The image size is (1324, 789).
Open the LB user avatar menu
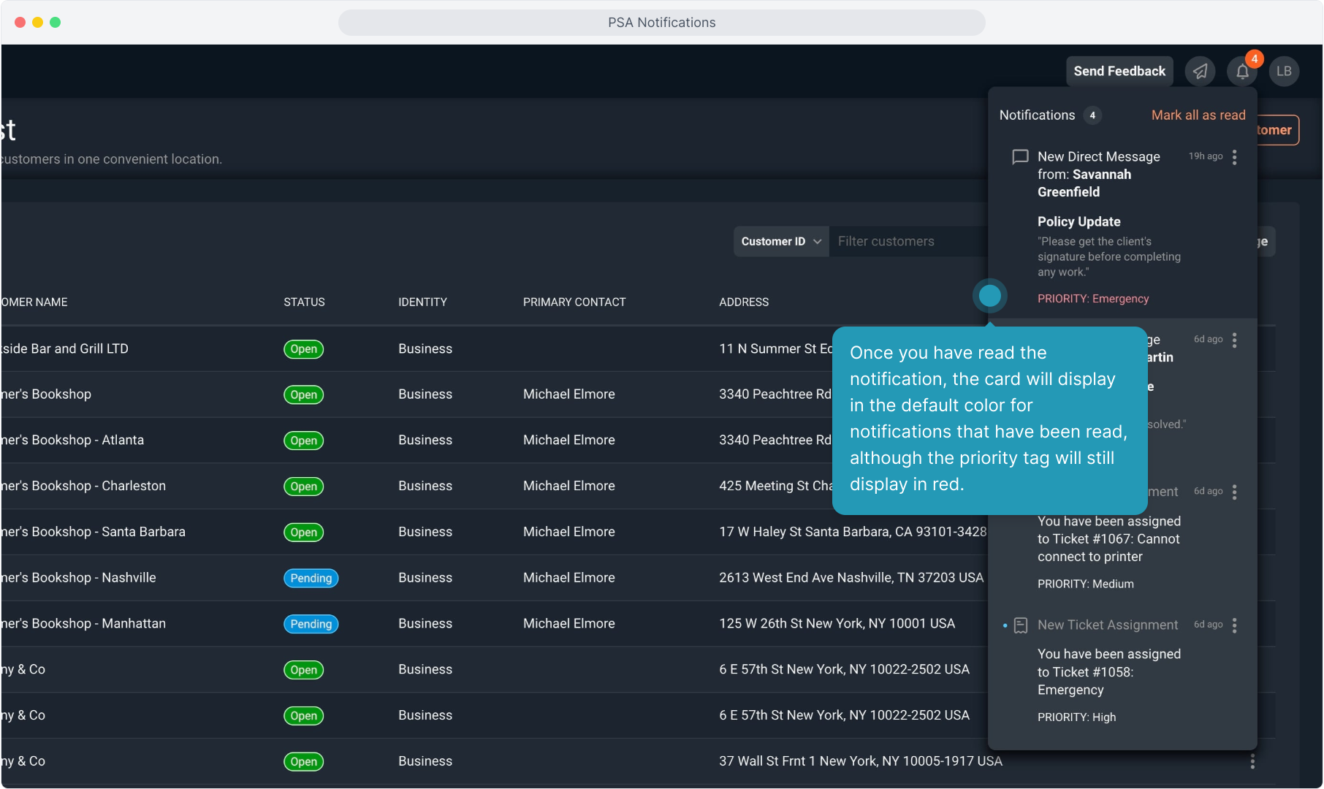point(1284,72)
